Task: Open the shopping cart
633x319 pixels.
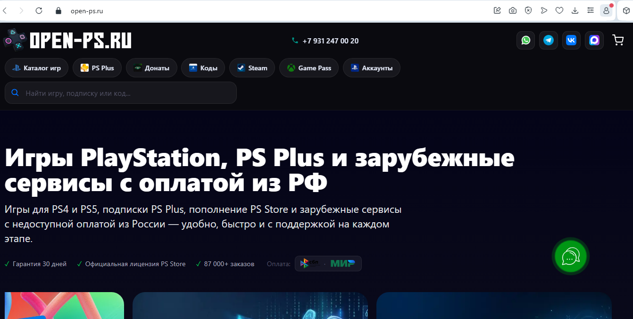Action: 618,40
